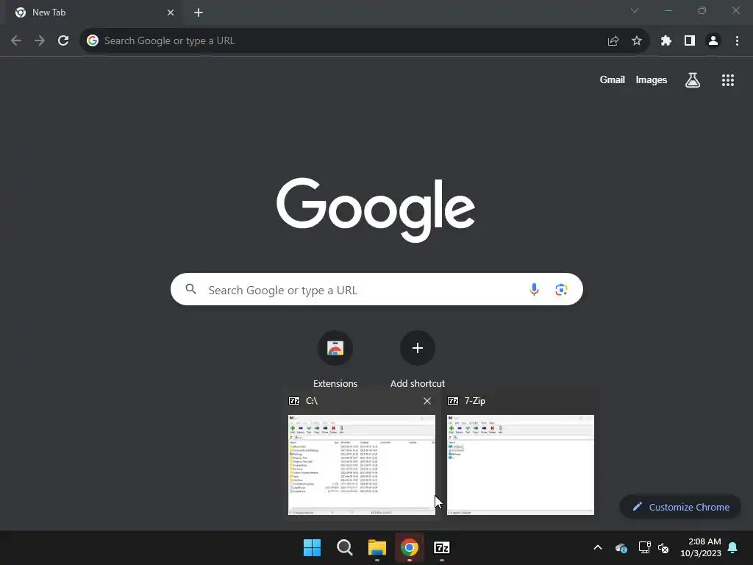Click the muted volume tray icon
Screen dimensions: 753x565
pyautogui.click(x=663, y=547)
